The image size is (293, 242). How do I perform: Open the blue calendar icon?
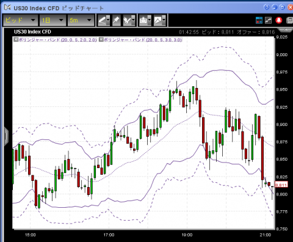259,20
